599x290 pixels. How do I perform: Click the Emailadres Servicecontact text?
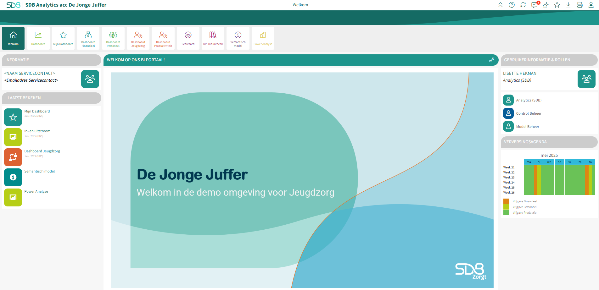click(31, 80)
